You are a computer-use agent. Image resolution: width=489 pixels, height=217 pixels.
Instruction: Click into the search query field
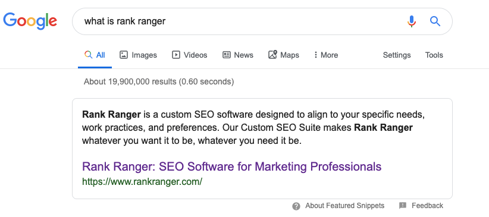tap(237, 21)
